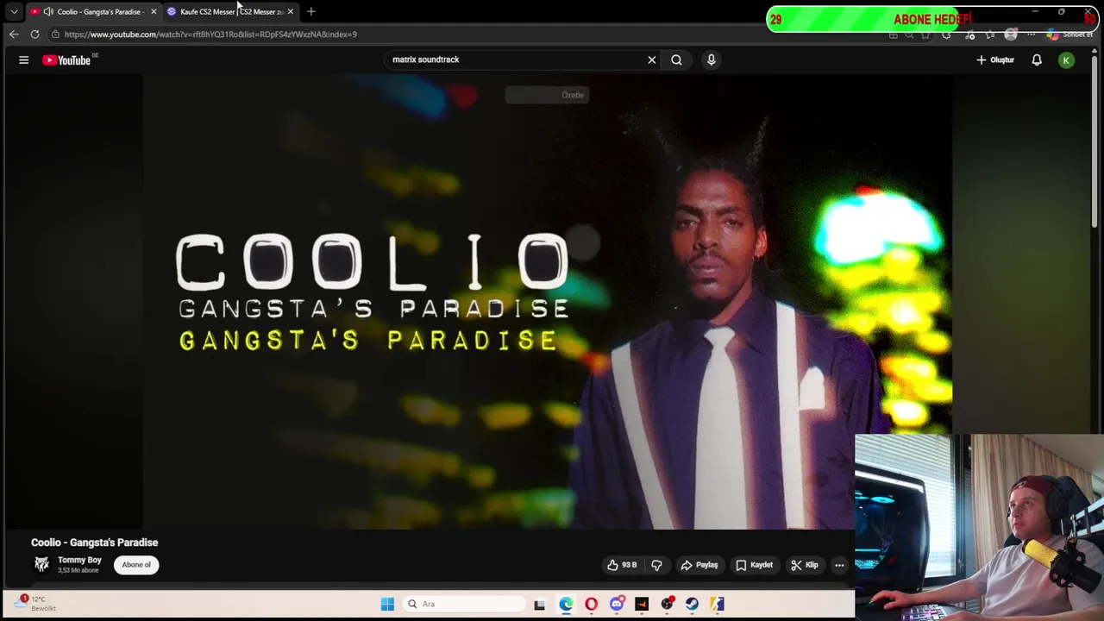Close the 'Kaufe CS2 Messer' tab
1104x621 pixels.
coord(291,11)
